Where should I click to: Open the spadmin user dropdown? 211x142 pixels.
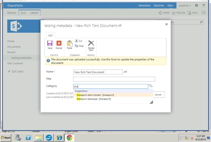pyautogui.click(x=185, y=5)
